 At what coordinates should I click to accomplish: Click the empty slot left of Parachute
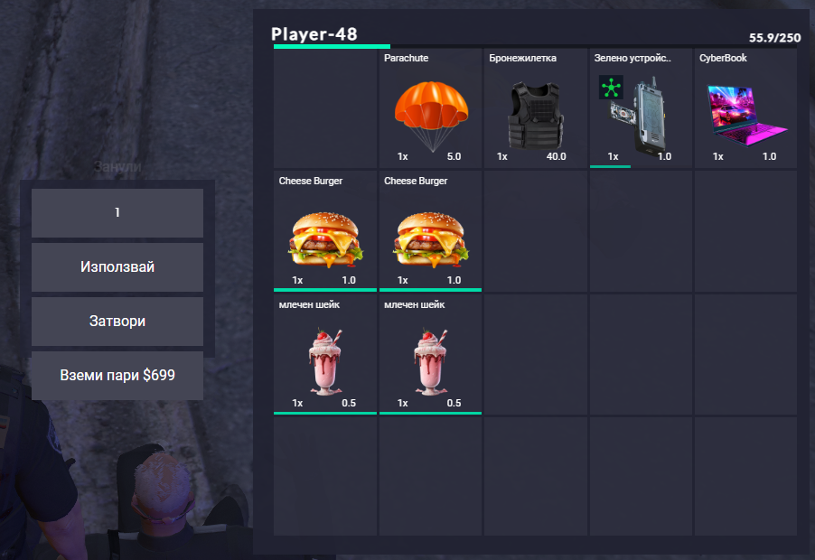pyautogui.click(x=325, y=108)
